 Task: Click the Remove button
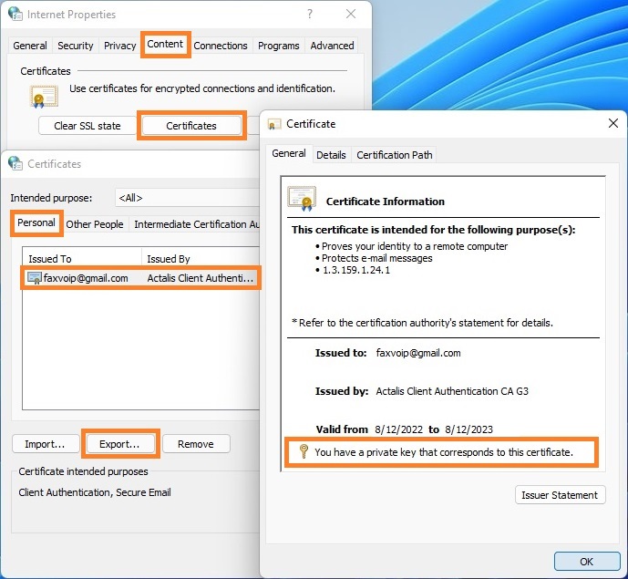(x=196, y=444)
